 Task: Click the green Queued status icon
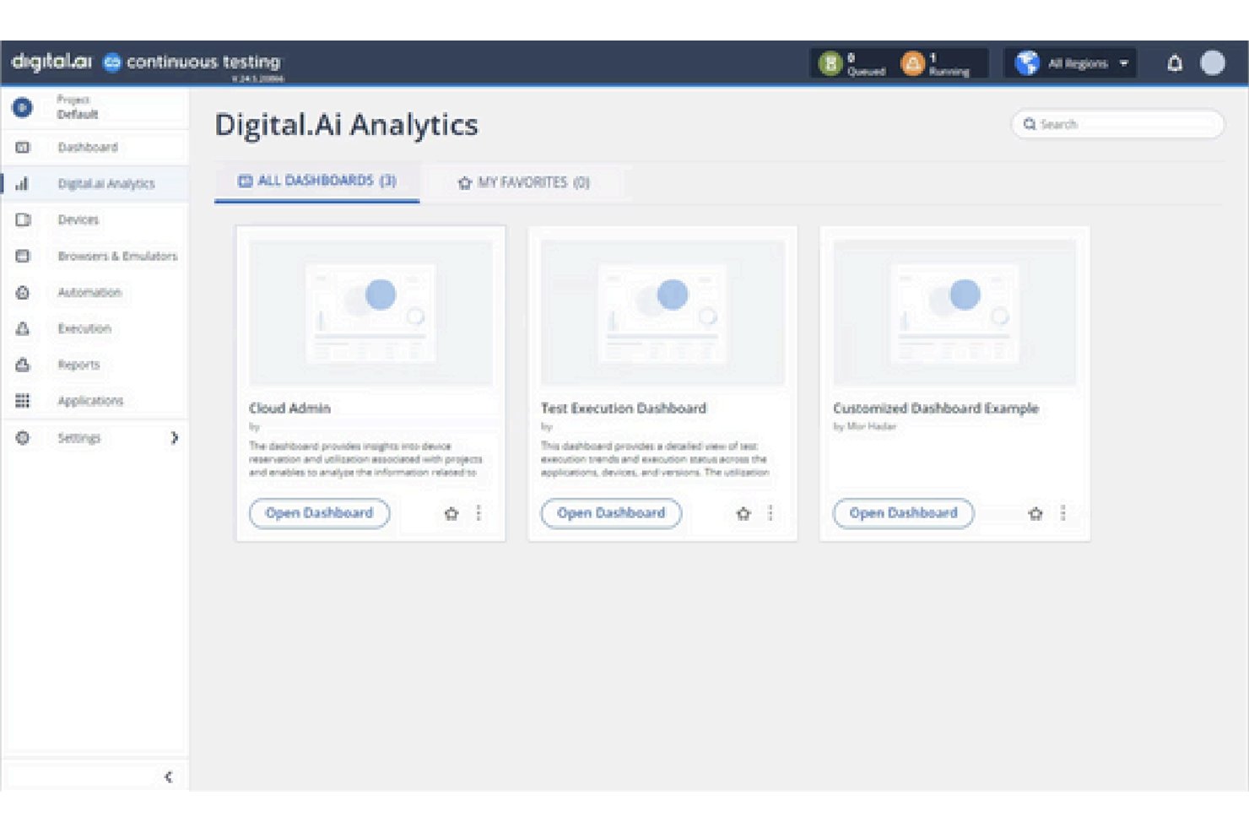830,63
